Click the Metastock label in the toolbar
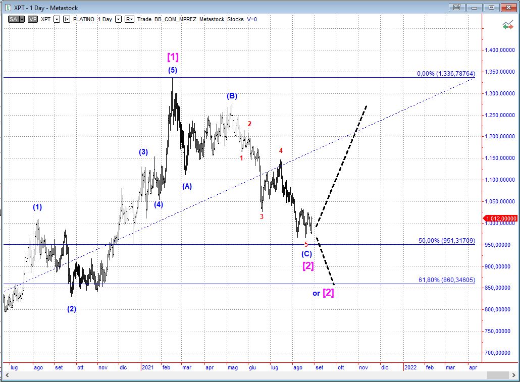 click(x=212, y=19)
